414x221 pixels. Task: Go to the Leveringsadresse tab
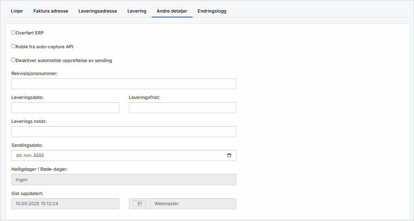[98, 11]
